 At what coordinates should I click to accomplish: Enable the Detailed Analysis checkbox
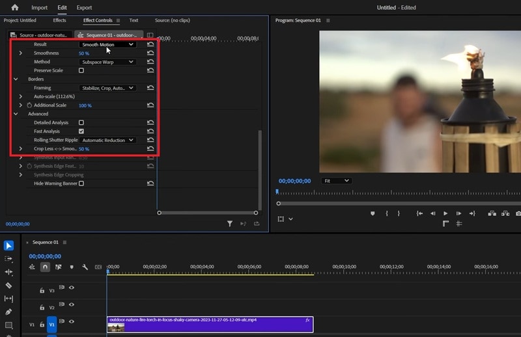(81, 122)
